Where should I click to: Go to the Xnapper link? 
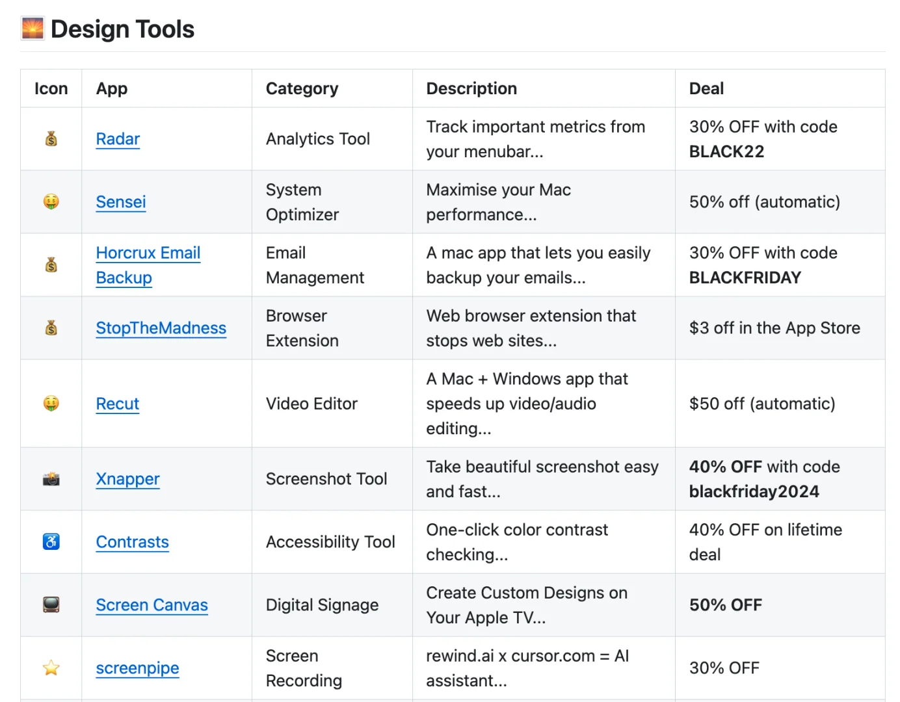127,480
